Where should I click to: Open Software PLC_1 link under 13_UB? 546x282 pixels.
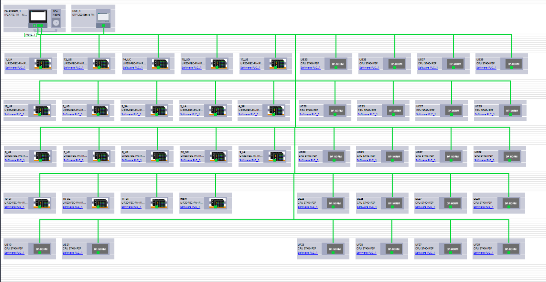(x=73, y=68)
